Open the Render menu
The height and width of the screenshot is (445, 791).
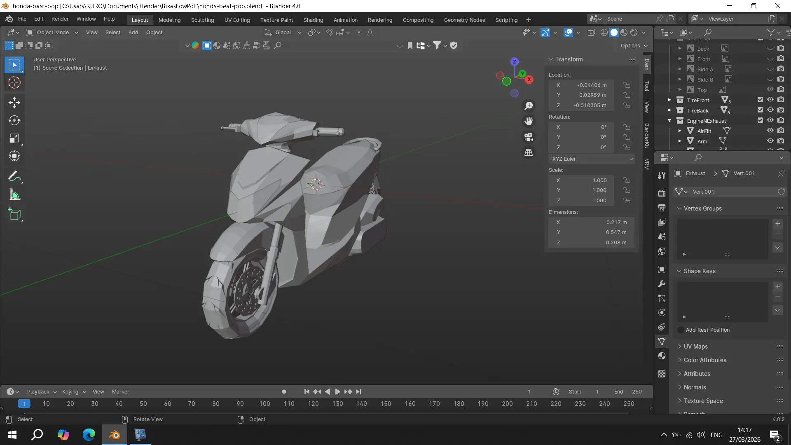60,19
